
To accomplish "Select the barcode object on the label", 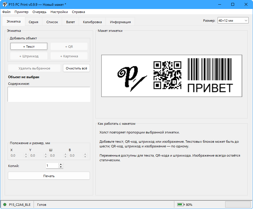I will click(x=210, y=69).
